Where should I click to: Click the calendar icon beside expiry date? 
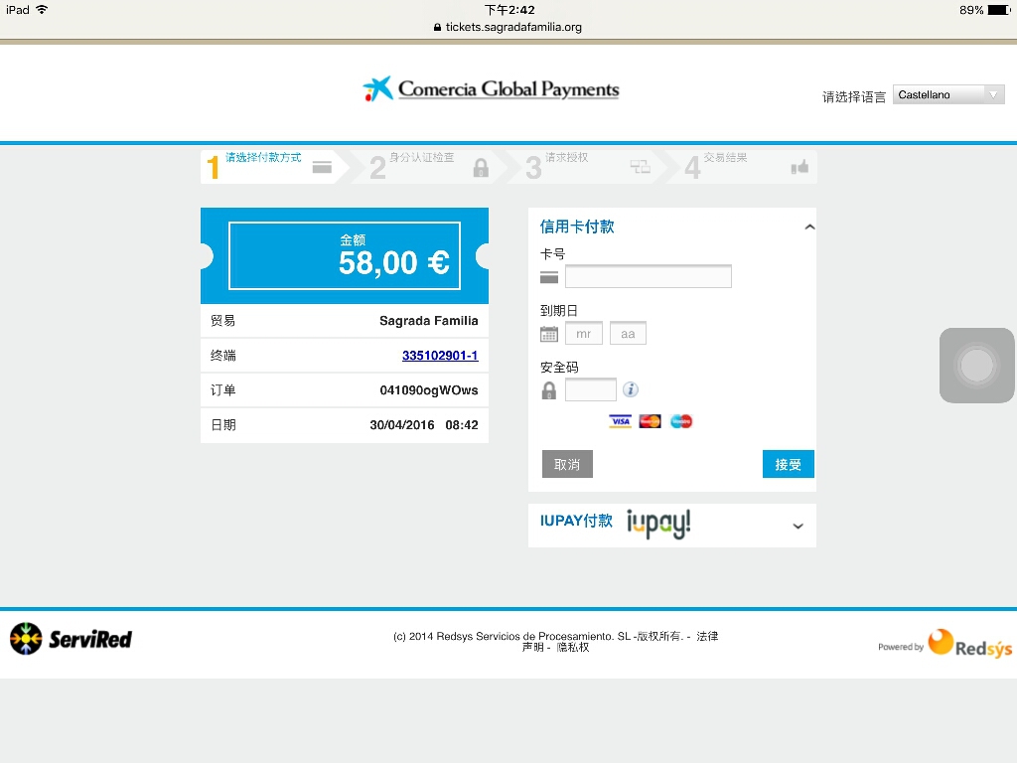click(548, 334)
